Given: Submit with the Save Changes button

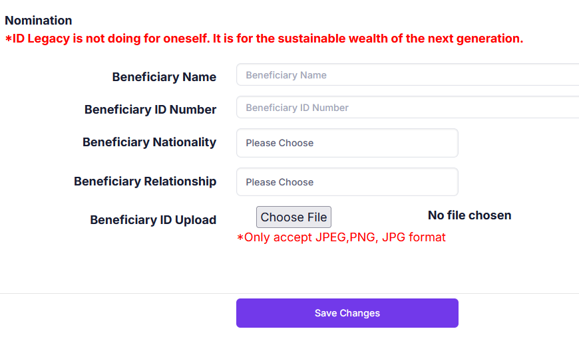Looking at the screenshot, I should tap(347, 313).
